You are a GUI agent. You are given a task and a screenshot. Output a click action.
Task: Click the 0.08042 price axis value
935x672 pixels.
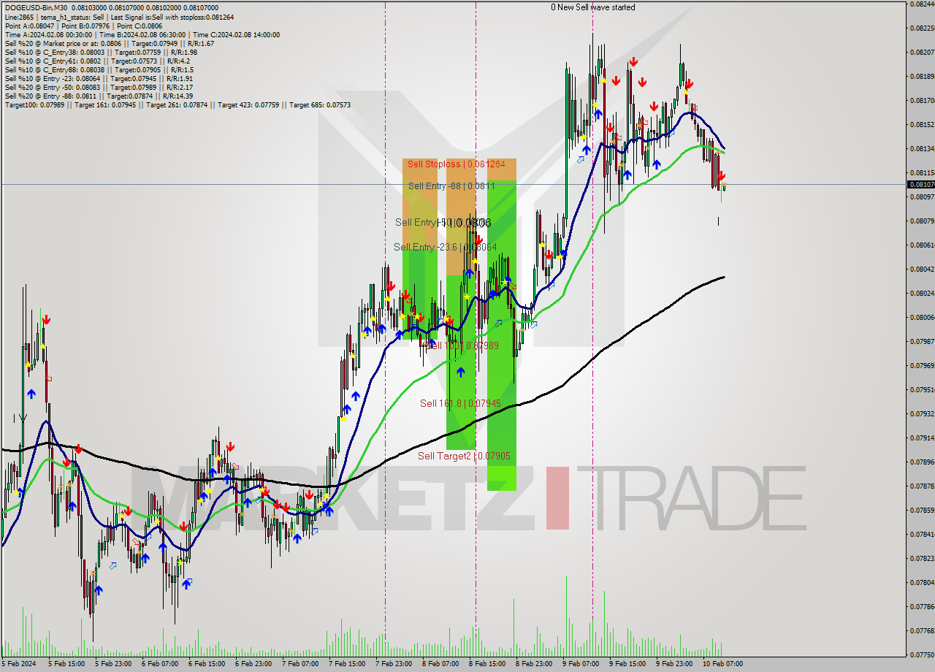922,269
